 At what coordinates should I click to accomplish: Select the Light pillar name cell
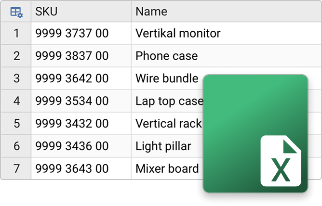(x=167, y=146)
